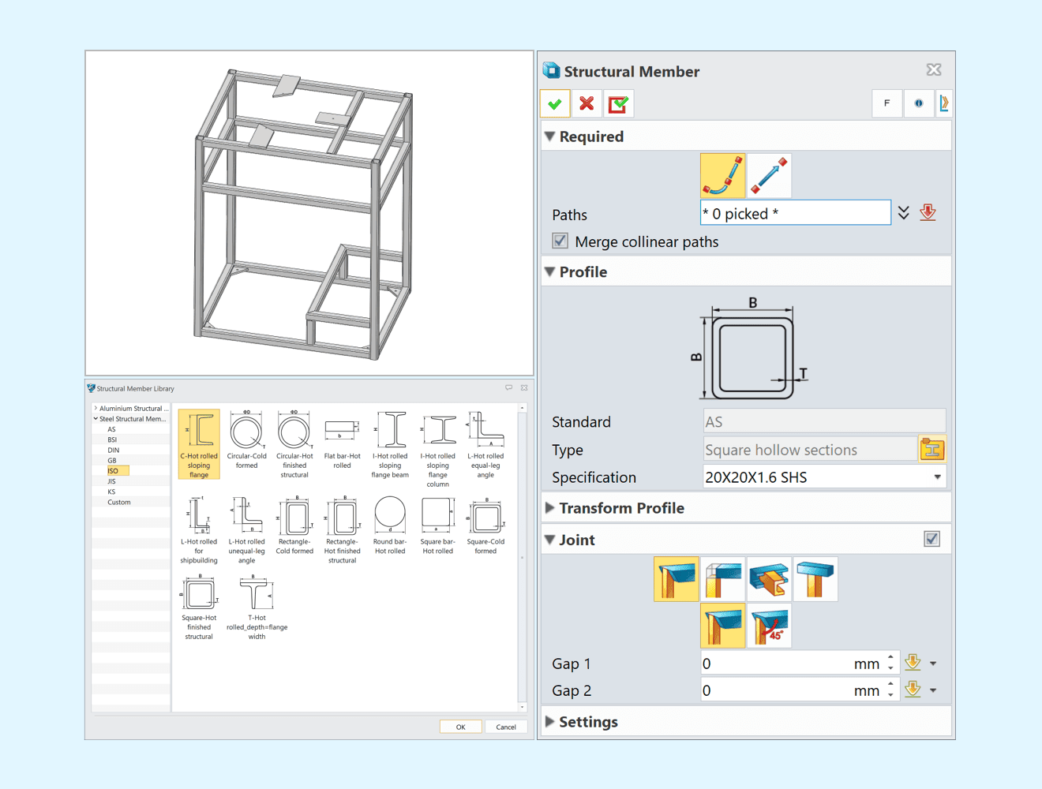Toggle the Joint section checkbox
This screenshot has height=789, width=1042.
click(x=931, y=540)
